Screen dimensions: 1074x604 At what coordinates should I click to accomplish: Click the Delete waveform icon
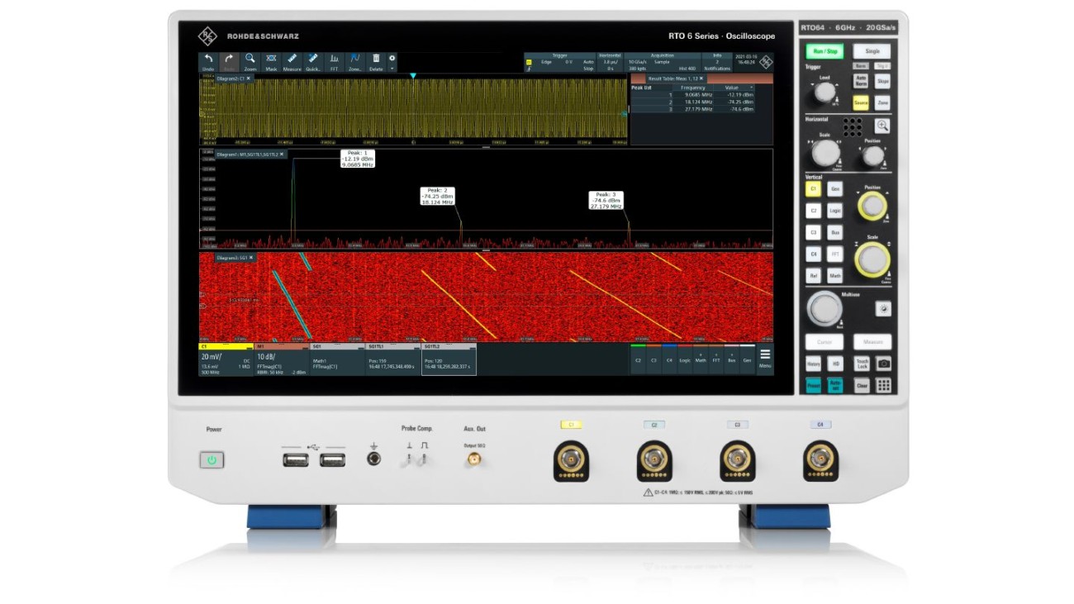point(376,58)
